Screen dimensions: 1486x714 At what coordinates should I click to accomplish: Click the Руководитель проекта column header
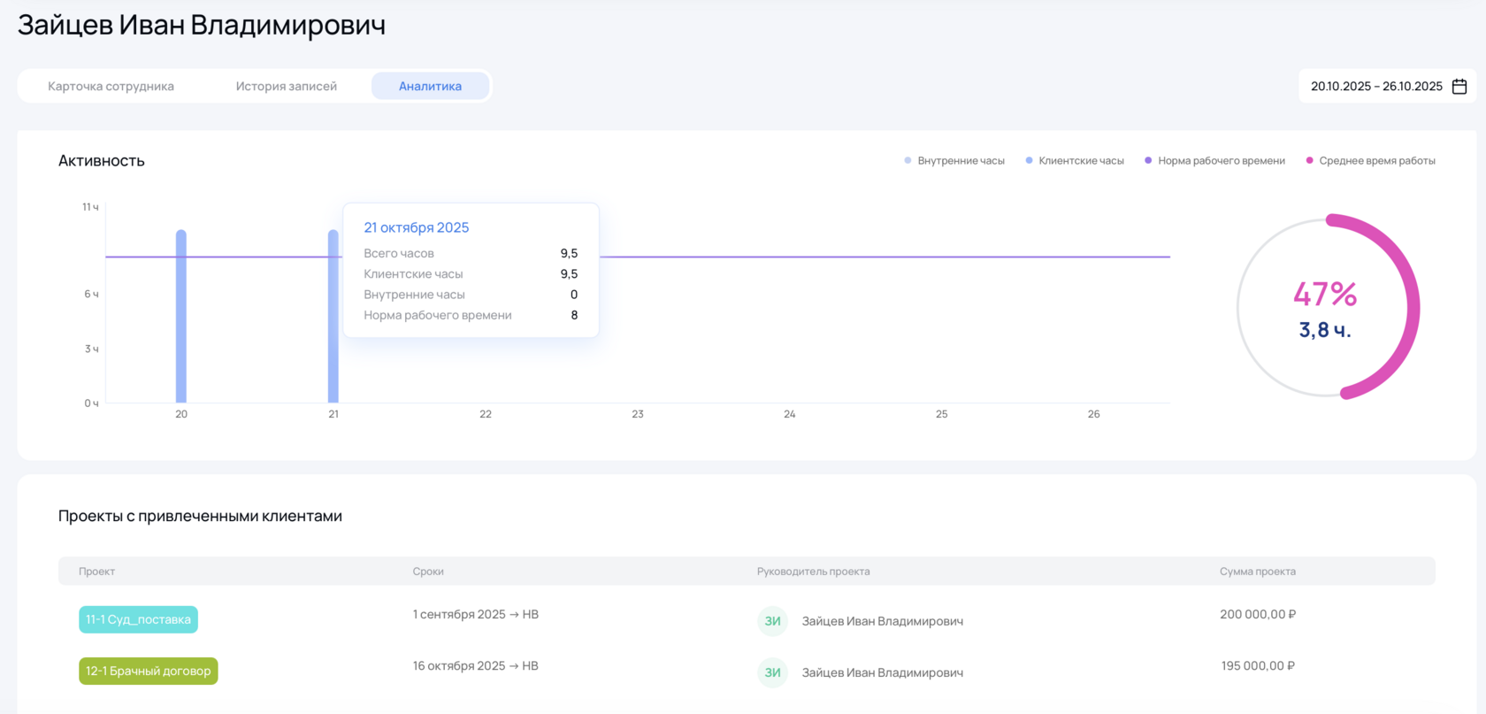[x=813, y=572]
